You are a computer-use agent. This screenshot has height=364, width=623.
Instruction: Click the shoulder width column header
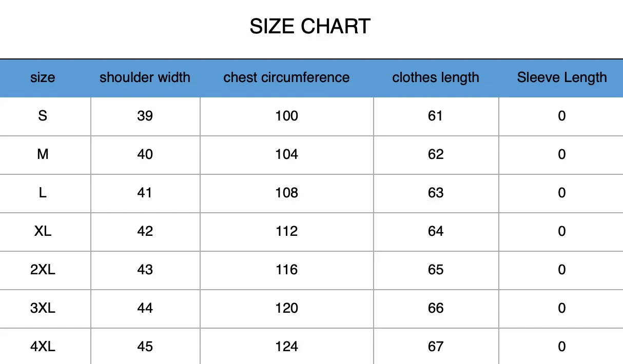[x=145, y=78]
